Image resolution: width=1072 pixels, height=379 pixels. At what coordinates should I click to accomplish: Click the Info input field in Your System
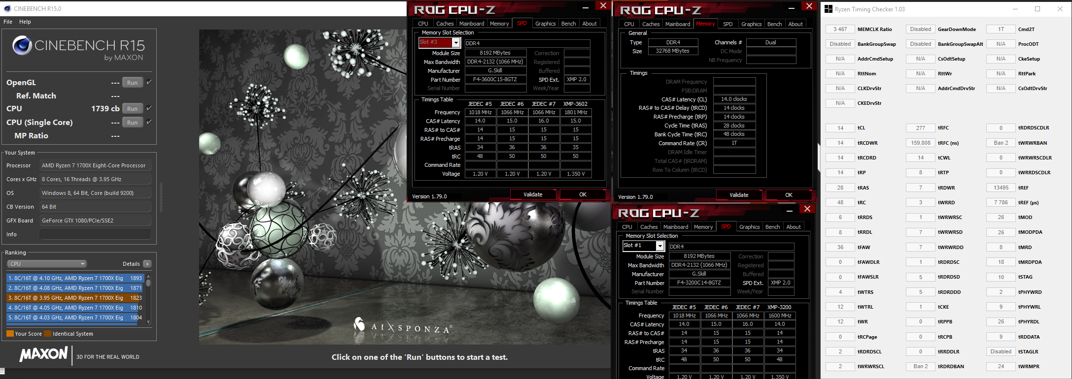coord(95,234)
